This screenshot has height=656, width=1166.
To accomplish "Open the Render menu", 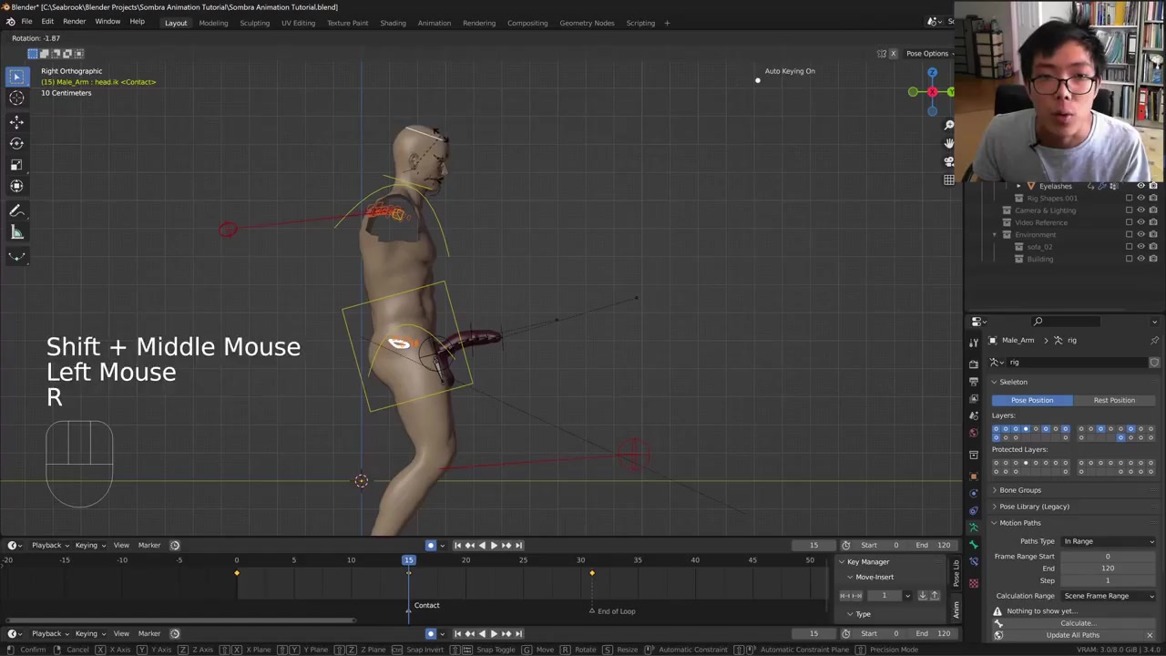I will tap(74, 22).
